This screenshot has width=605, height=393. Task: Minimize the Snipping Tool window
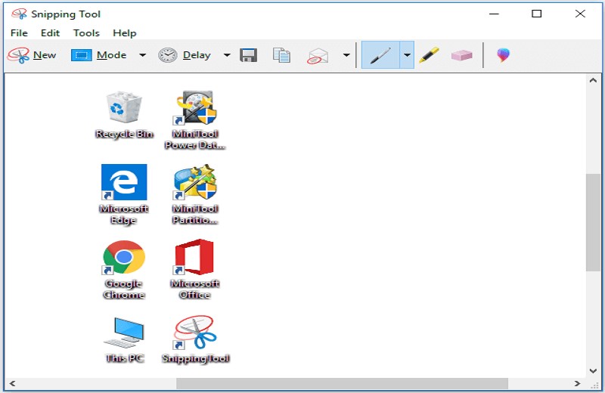tap(494, 14)
